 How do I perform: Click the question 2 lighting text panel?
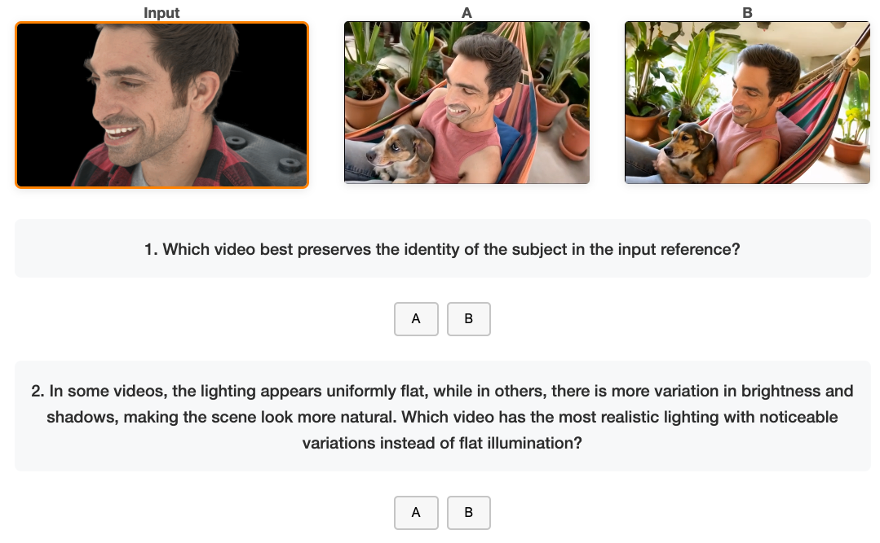point(442,417)
